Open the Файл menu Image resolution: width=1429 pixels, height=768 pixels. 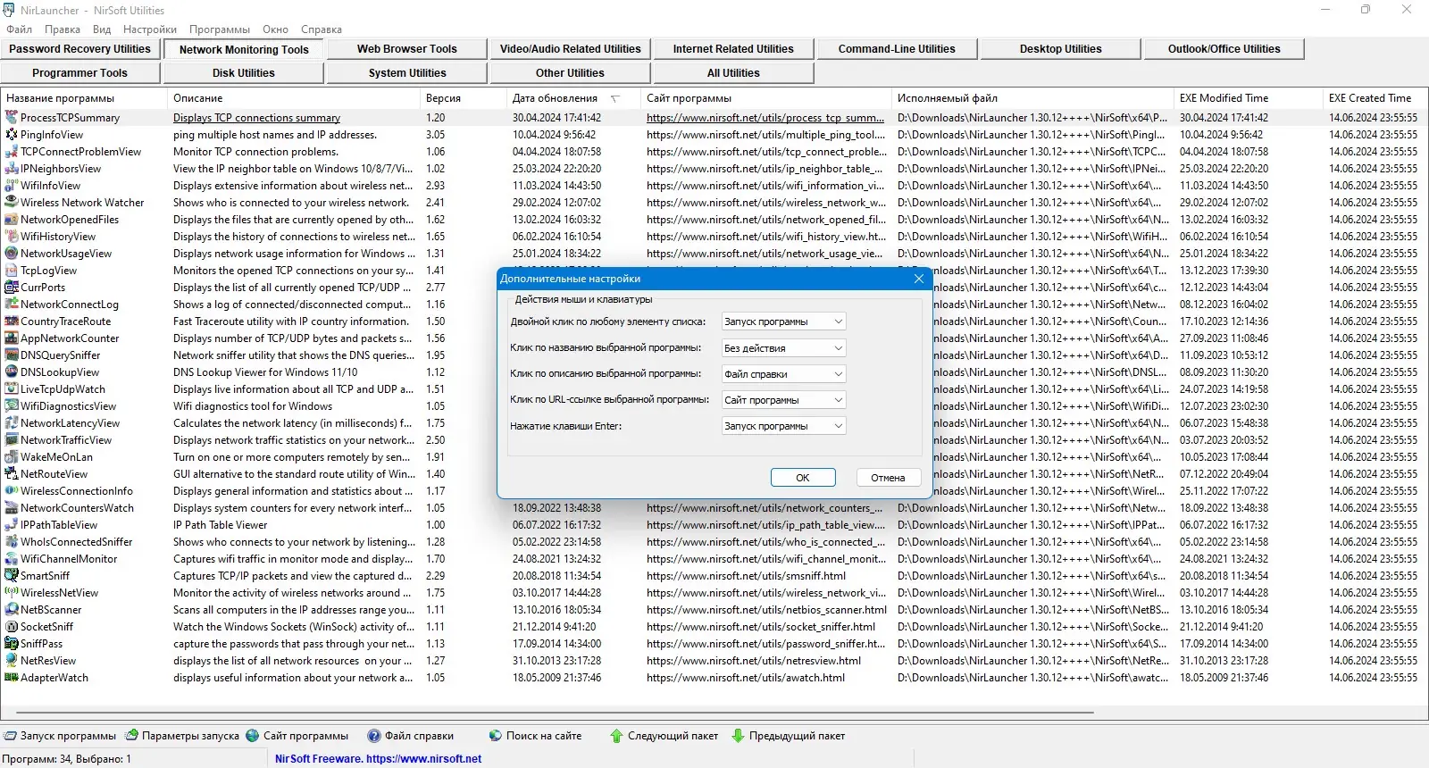pos(20,29)
